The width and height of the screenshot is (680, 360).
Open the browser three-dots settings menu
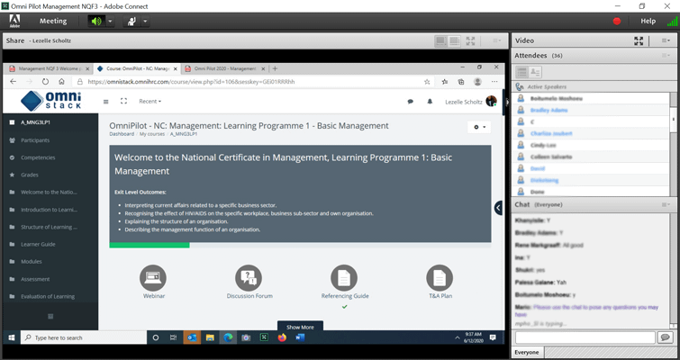tap(494, 81)
